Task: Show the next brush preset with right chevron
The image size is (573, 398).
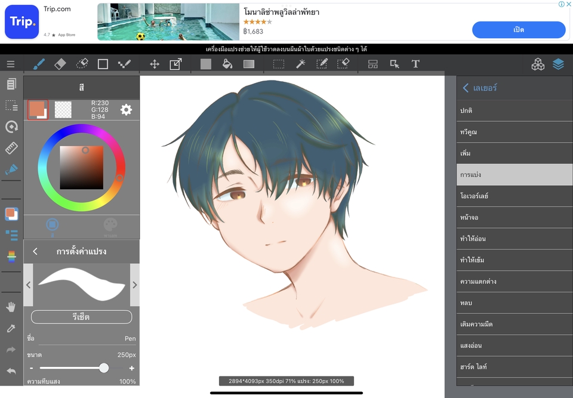Action: pos(134,284)
